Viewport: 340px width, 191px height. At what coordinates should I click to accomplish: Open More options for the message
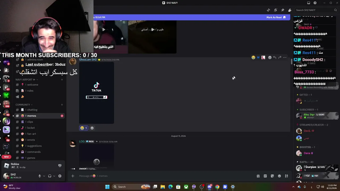coord(285,57)
